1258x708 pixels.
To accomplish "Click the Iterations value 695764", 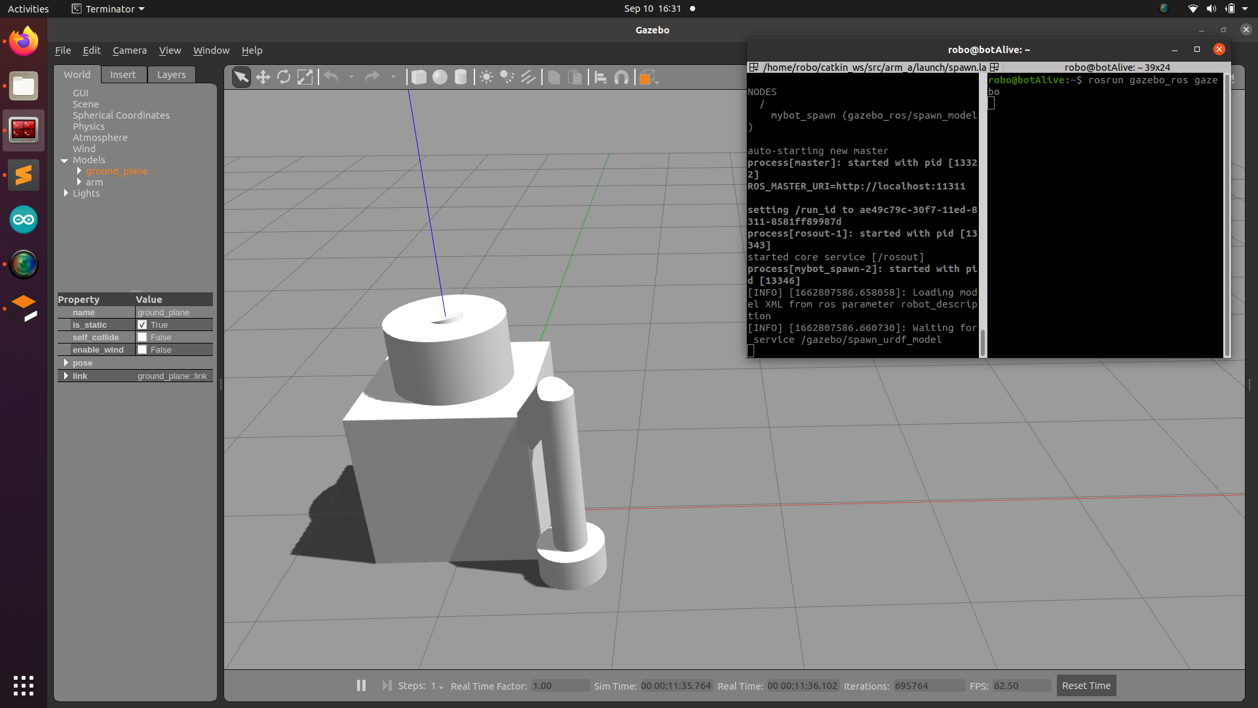I will [x=929, y=686].
